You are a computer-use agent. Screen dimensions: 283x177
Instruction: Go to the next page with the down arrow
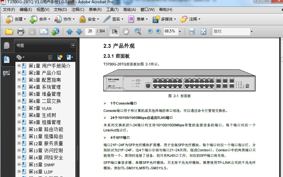[79, 31]
